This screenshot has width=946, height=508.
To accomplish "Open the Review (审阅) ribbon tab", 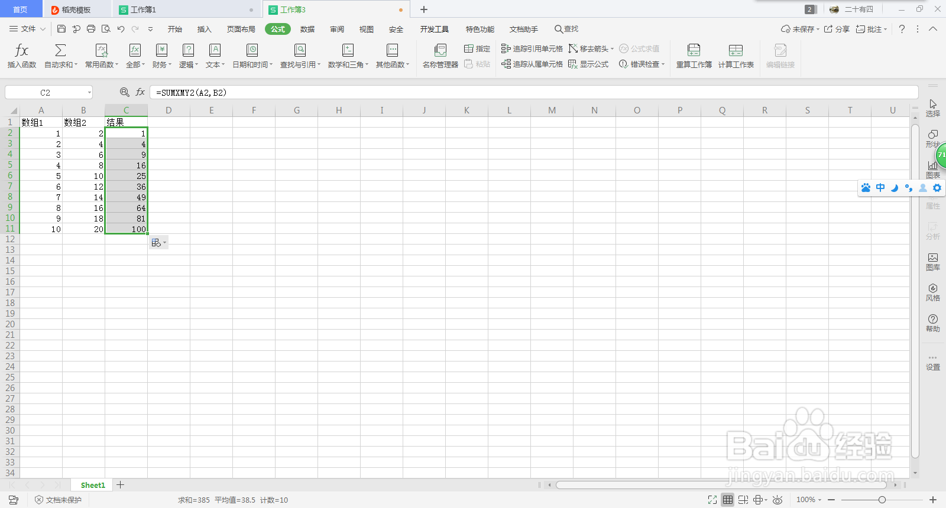I will (x=337, y=29).
